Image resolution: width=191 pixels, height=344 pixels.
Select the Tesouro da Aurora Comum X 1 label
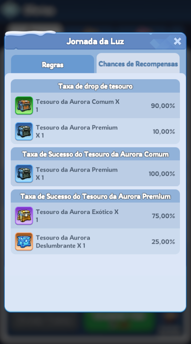(78, 106)
